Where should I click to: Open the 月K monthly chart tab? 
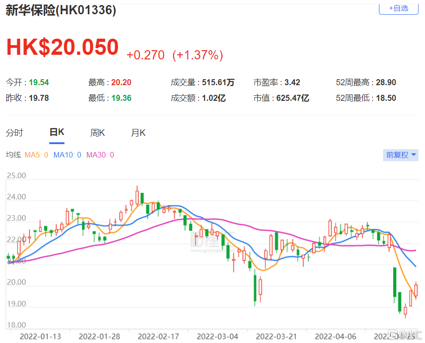click(138, 133)
